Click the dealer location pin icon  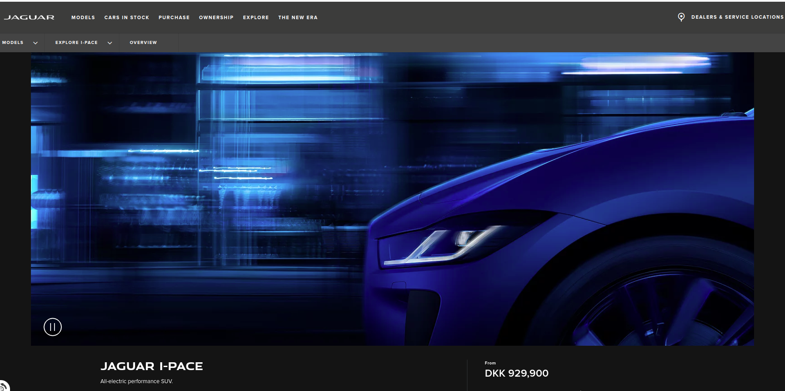(681, 17)
